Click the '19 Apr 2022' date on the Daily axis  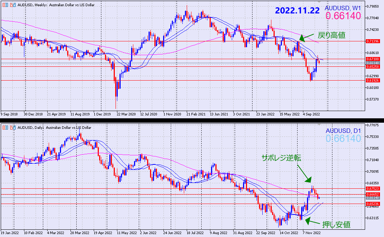pyautogui.click(x=103, y=233)
